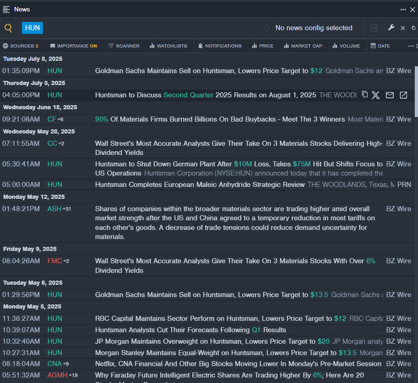Copy the Second Quarter results headline
Image resolution: width=418 pixels, height=383 pixels.
point(365,95)
